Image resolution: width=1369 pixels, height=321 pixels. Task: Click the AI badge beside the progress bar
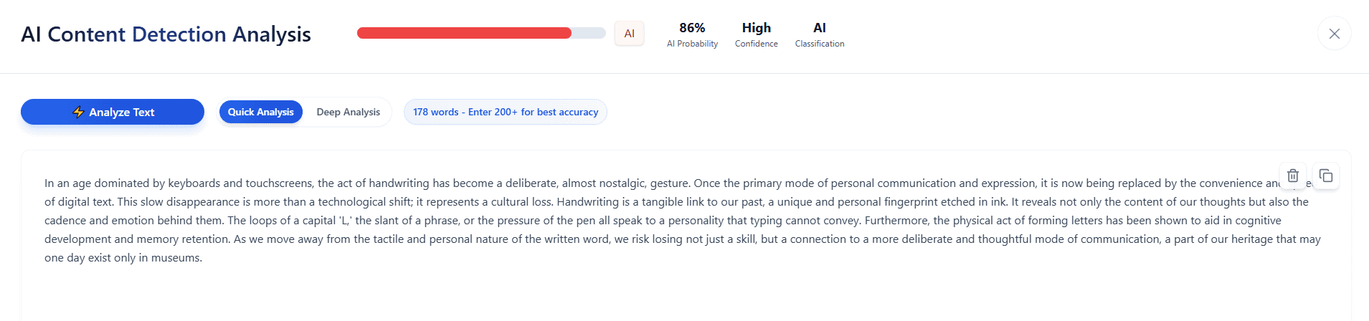point(629,34)
